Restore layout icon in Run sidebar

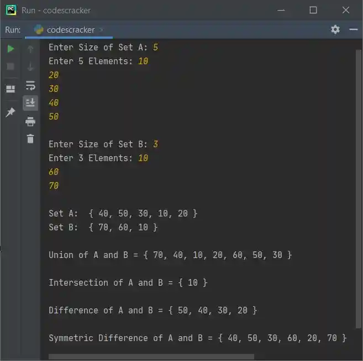[10, 89]
